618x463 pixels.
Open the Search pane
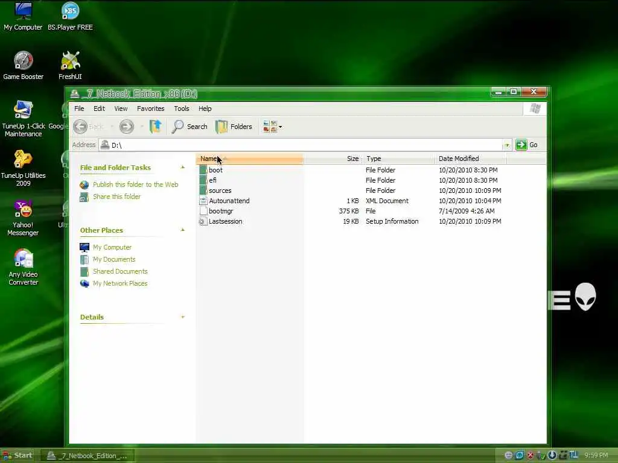pyautogui.click(x=190, y=127)
